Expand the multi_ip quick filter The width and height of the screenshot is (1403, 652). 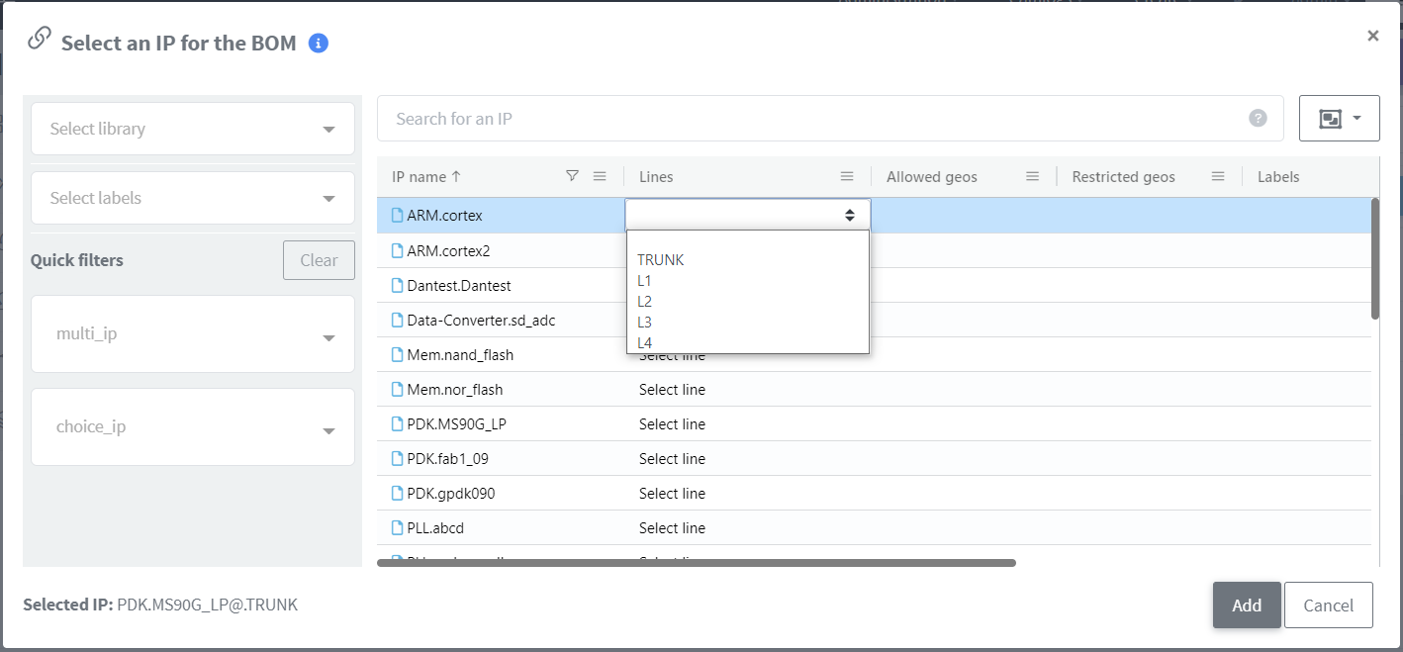click(193, 334)
